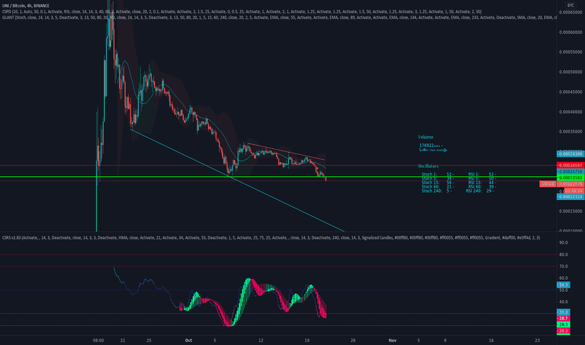Click the 0.00015000 price axis label
The image size is (585, 345).
click(x=571, y=211)
